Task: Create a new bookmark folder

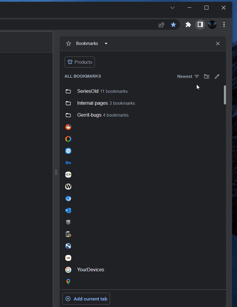Action: [207, 76]
